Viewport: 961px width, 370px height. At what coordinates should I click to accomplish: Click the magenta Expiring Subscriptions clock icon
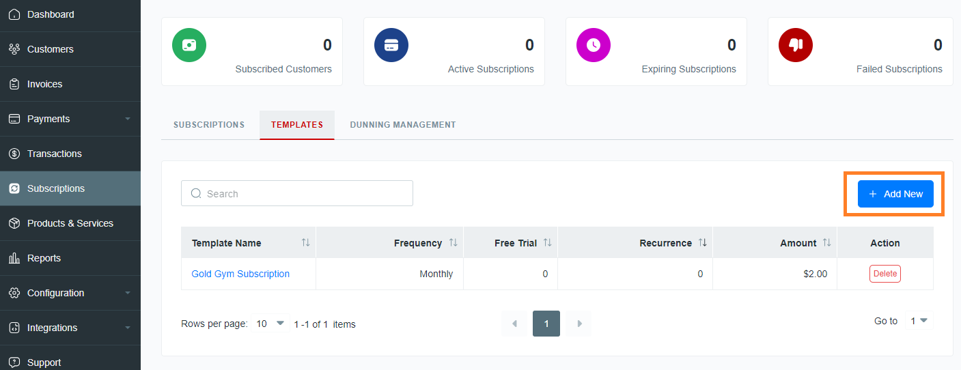[594, 45]
